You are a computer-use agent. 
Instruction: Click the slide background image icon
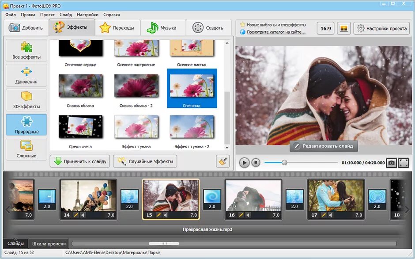tap(344, 28)
